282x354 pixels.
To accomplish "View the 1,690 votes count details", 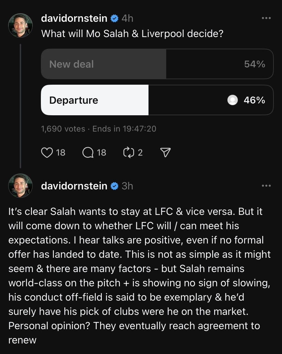I will tap(63, 129).
